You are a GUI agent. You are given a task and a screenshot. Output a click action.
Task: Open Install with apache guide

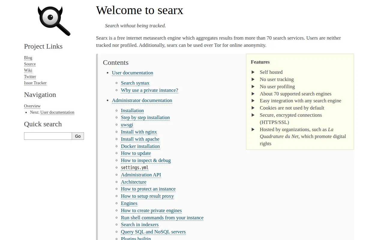[x=140, y=139]
